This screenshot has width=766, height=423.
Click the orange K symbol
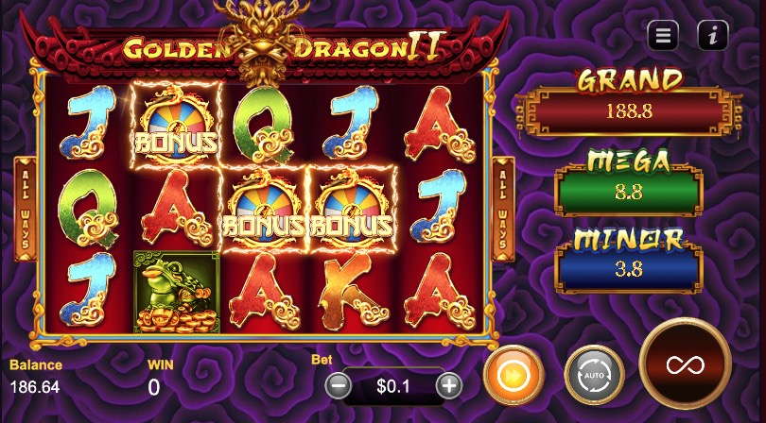pos(352,292)
